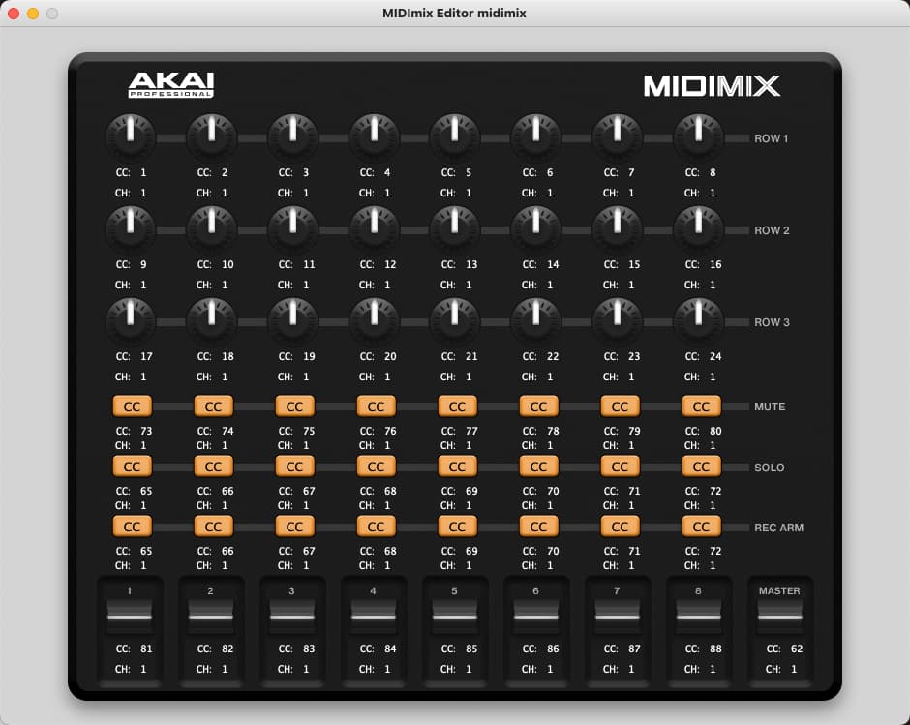This screenshot has height=725, width=910.
Task: Click the MUTE row label
Action: click(x=770, y=407)
